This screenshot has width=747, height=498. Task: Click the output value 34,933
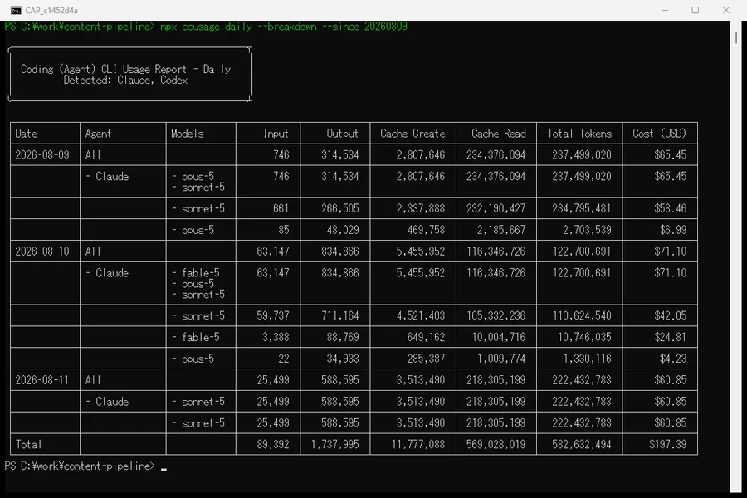coord(343,359)
